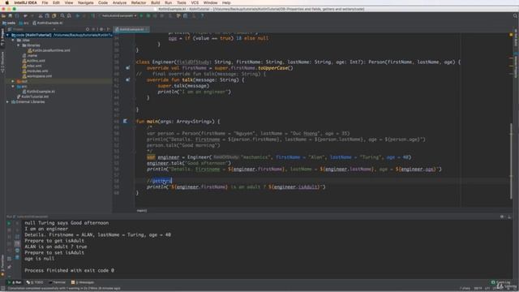Click the tool window toggle icon in status bar
The width and height of the screenshot is (519, 292).
point(2,289)
